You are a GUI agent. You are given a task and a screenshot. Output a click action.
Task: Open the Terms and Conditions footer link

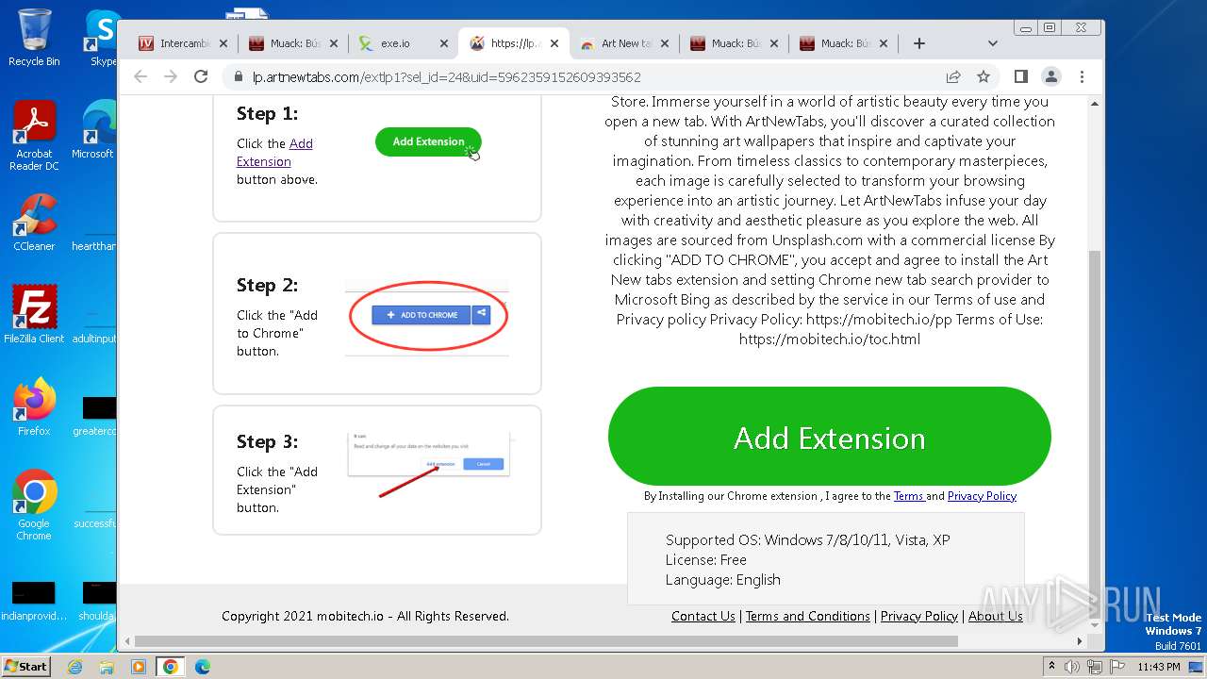(x=808, y=616)
